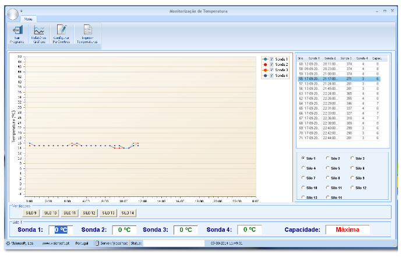Select the highlighted row 55 in table

tap(338, 79)
